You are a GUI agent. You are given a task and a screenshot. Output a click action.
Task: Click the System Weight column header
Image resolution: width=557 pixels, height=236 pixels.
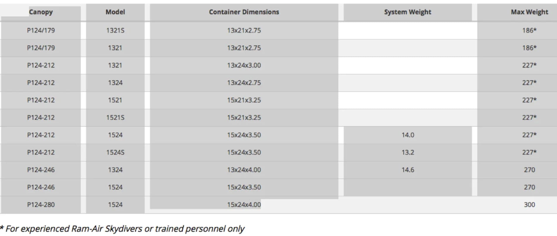coord(407,12)
